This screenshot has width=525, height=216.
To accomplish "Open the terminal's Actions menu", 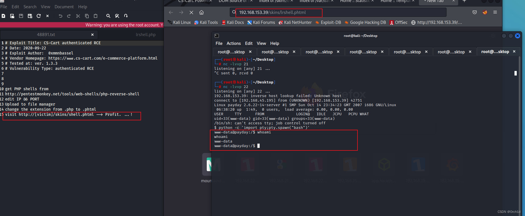I will [x=233, y=43].
